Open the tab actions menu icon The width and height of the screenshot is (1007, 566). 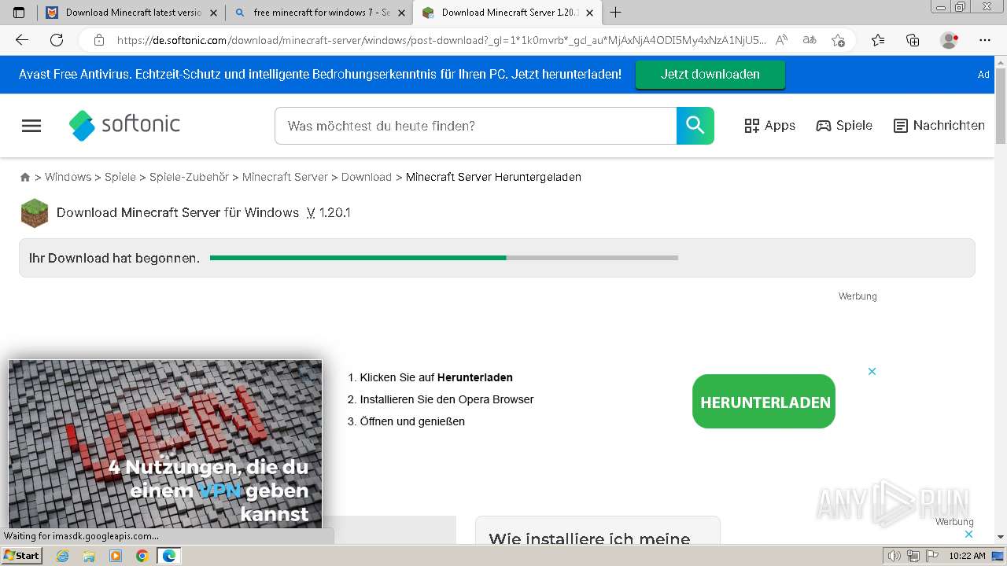pyautogui.click(x=20, y=13)
